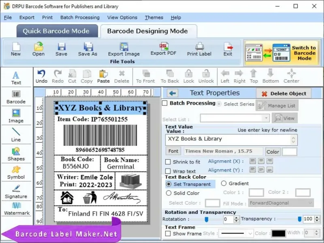
Task: Click the text Color button
Action: coord(273,151)
